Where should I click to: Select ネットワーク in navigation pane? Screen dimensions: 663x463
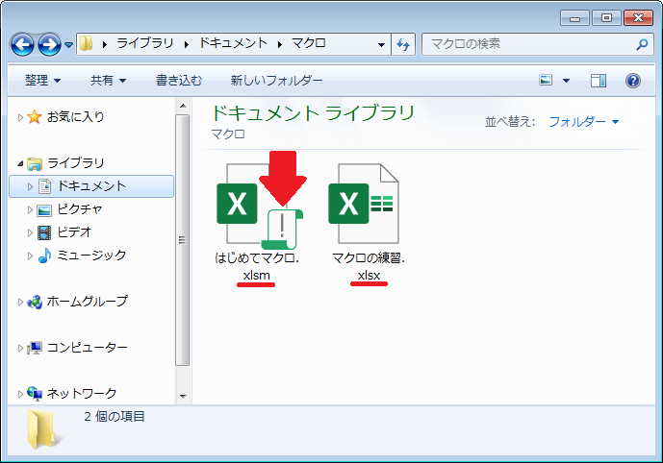coord(81,394)
